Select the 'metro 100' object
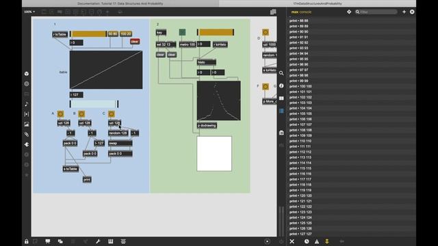Screen dimensions: 438x246 [x=187, y=44]
